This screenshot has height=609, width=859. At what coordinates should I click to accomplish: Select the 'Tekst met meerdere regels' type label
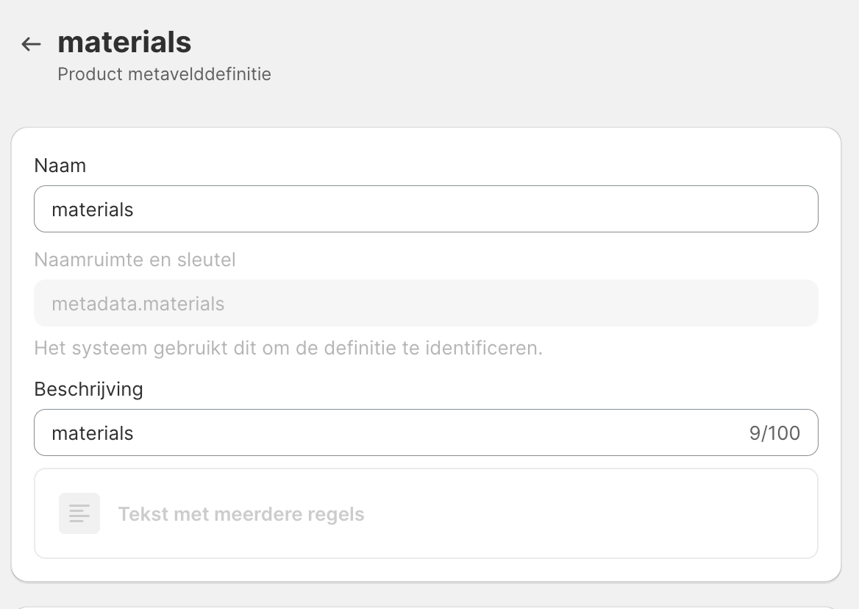point(241,513)
